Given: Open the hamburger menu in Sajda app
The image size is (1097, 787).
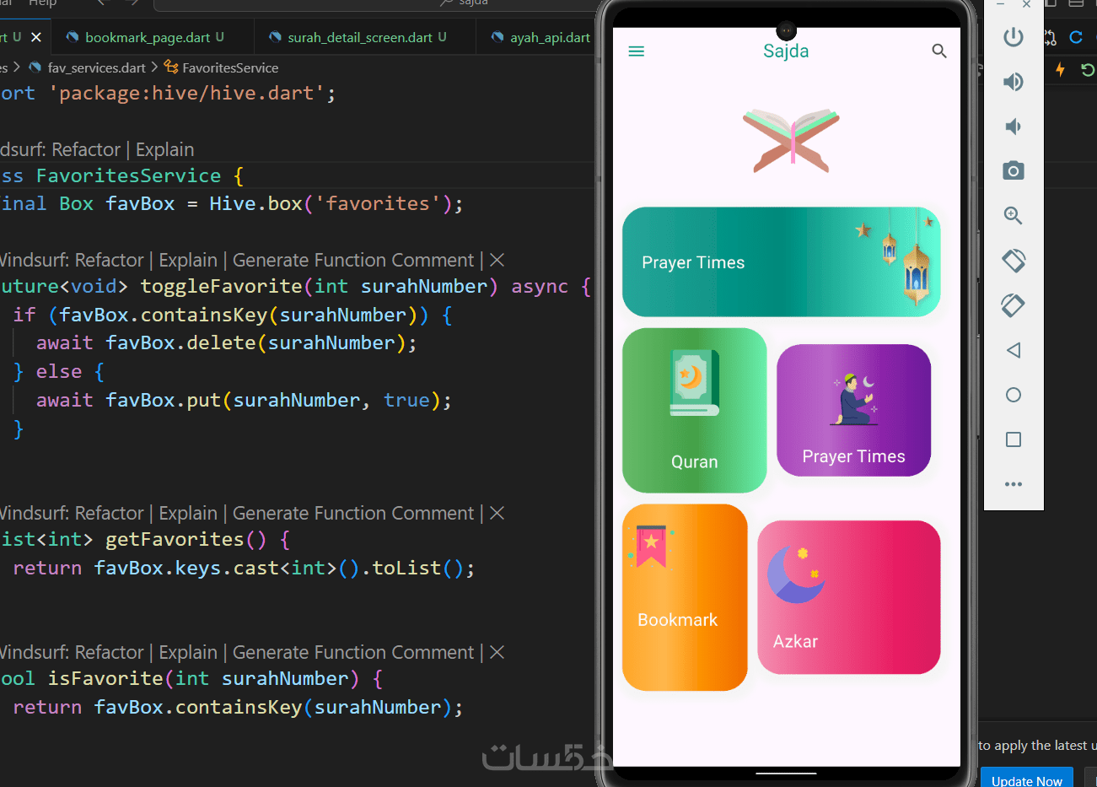Looking at the screenshot, I should [x=637, y=51].
